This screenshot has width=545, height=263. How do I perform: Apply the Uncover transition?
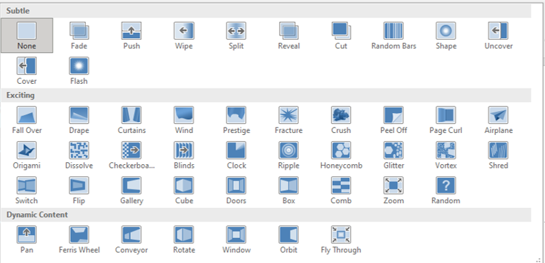click(x=499, y=35)
